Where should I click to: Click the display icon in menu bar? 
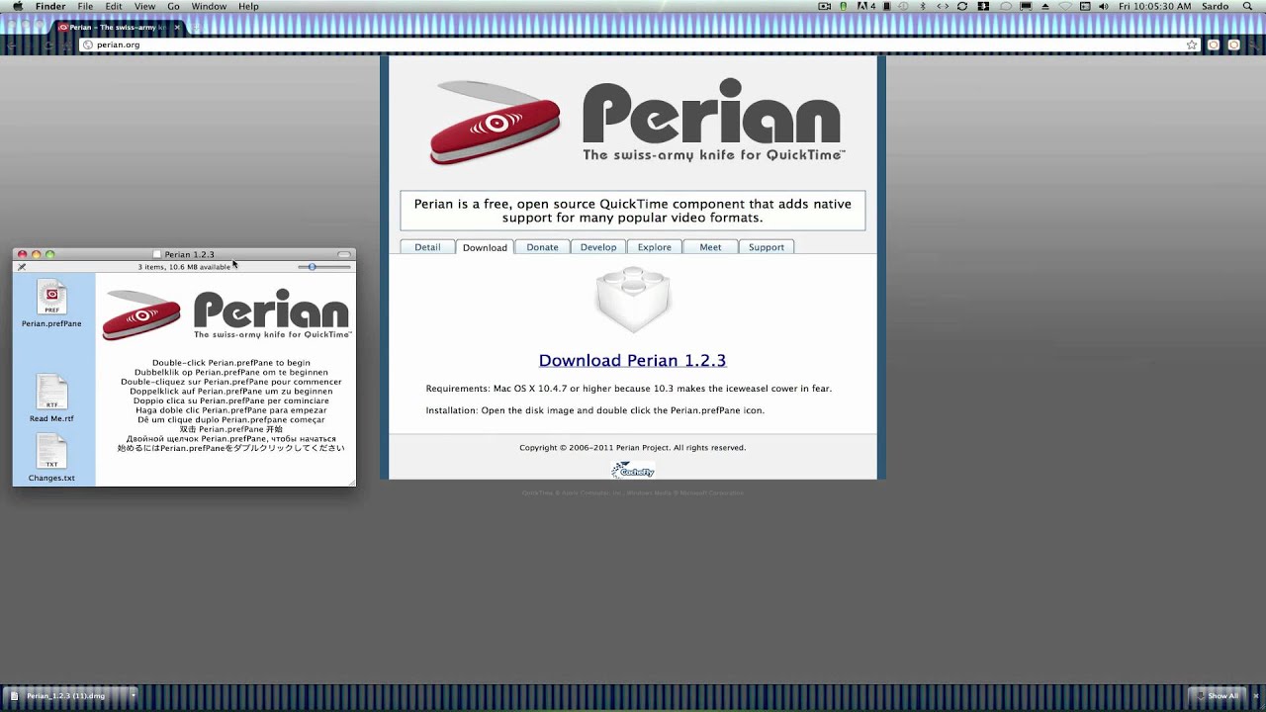click(x=1026, y=6)
